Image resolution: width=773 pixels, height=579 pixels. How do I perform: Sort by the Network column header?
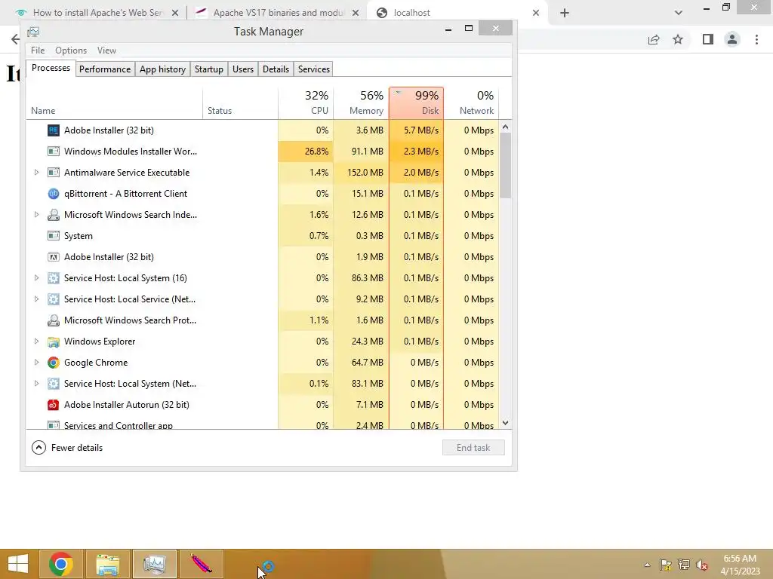tap(471, 103)
